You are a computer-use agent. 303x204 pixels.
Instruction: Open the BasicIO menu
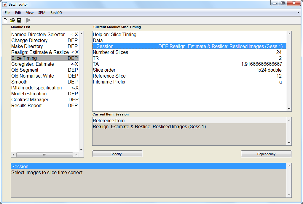(56, 13)
